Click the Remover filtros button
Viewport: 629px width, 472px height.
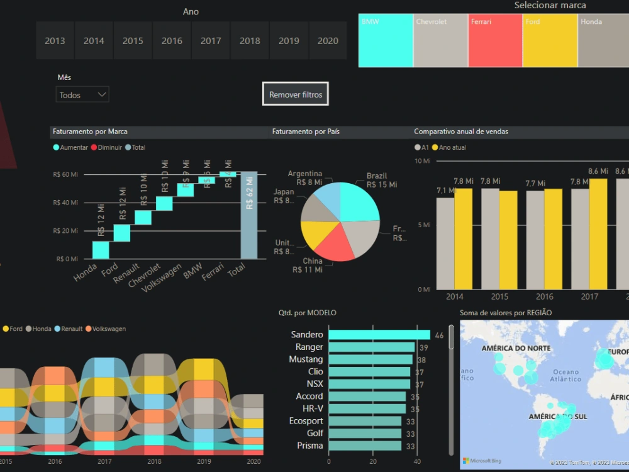click(296, 94)
